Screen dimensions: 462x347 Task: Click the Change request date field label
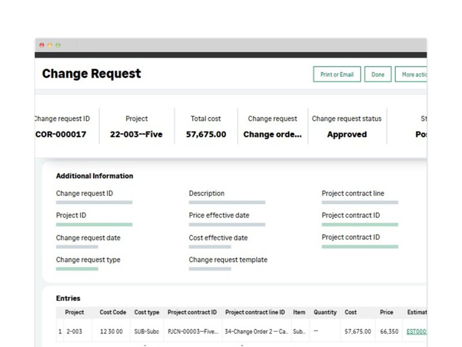point(88,238)
